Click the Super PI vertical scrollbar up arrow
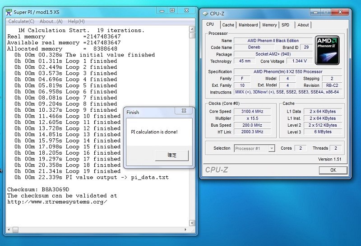361x246 pixels. (192, 29)
